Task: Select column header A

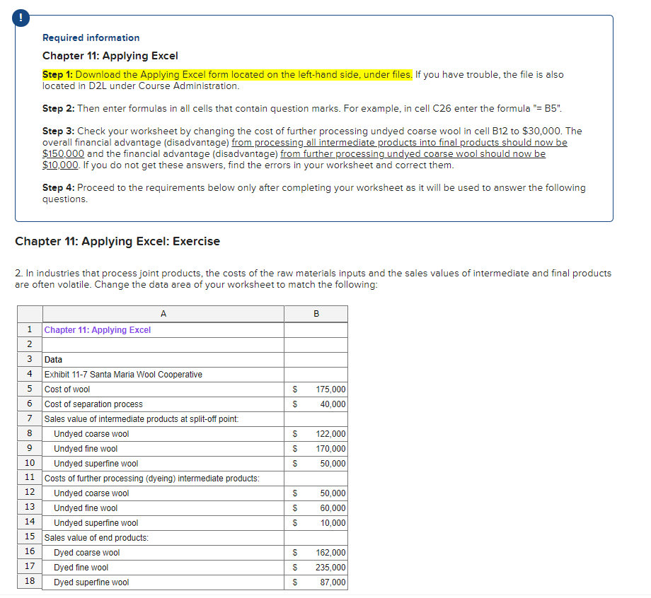Action: (163, 313)
